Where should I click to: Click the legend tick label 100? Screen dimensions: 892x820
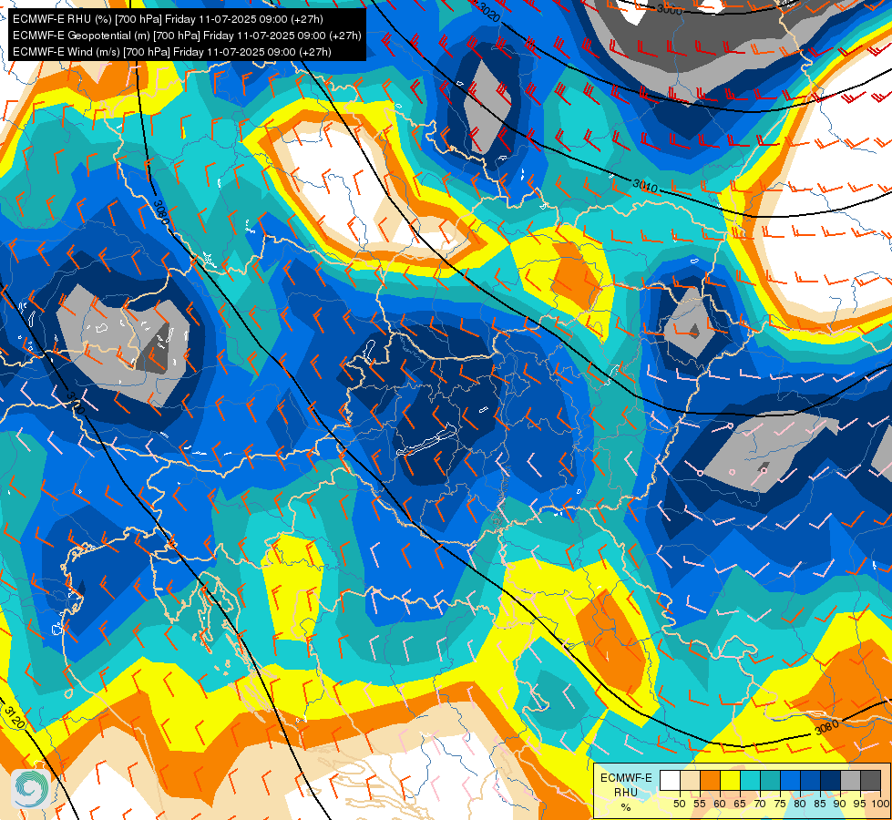(x=880, y=804)
